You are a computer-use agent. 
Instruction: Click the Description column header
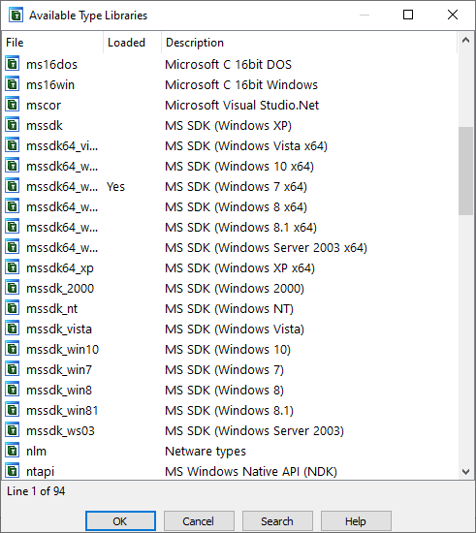(309, 43)
